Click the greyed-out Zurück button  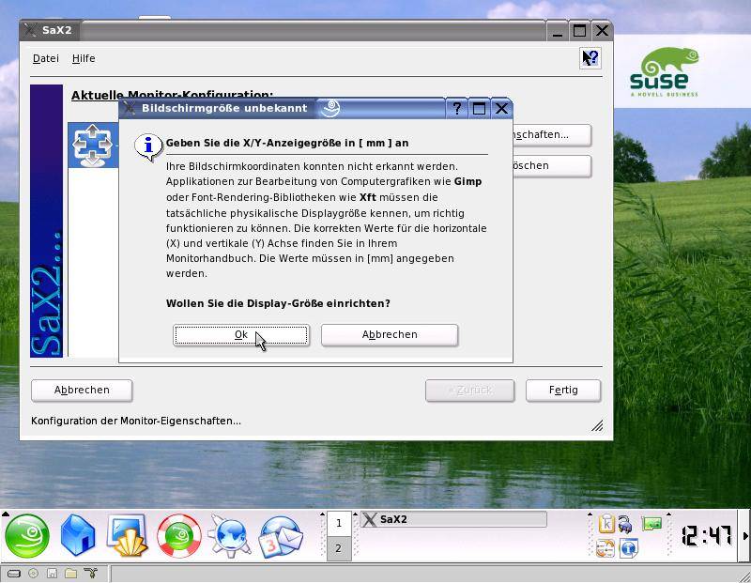coord(470,390)
